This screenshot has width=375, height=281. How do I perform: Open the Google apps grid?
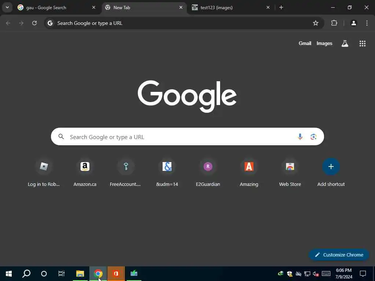point(363,43)
